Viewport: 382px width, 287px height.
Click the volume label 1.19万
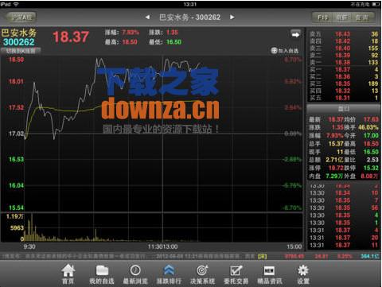coord(14,216)
